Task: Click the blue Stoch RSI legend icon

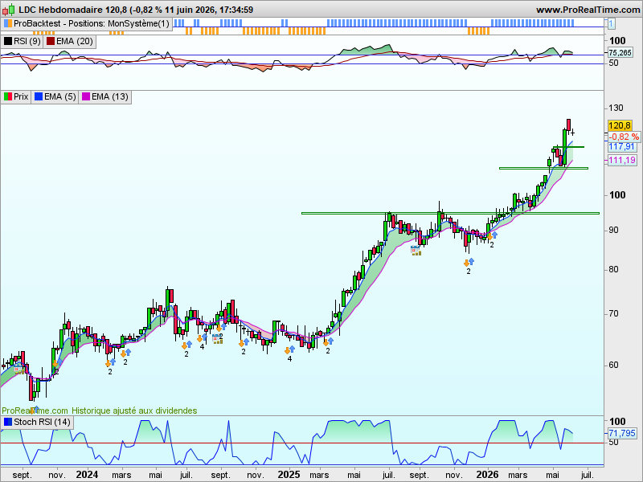Action: [8, 423]
